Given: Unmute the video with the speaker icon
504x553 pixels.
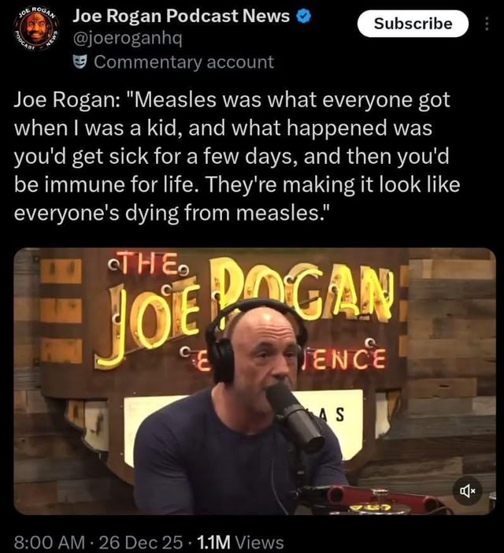Looking at the screenshot, I should [467, 492].
